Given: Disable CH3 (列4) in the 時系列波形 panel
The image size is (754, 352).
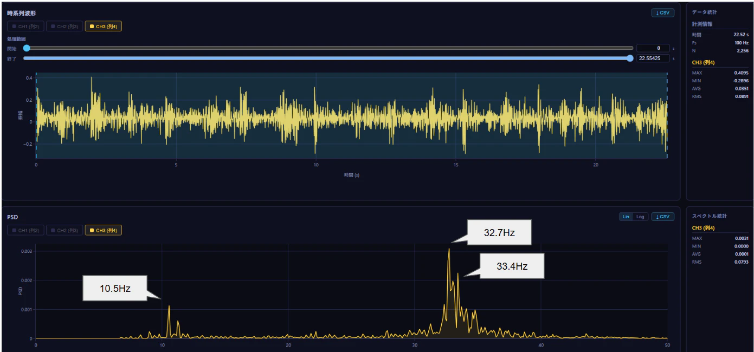Looking at the screenshot, I should click(x=104, y=26).
